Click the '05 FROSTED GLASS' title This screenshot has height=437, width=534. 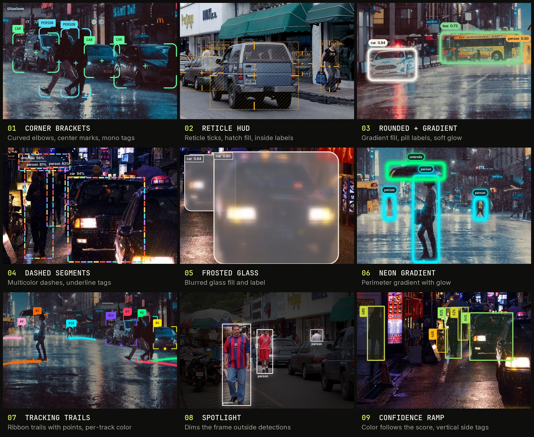(221, 273)
